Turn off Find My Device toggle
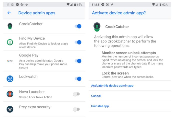The height and width of the screenshot is (124, 174). tap(78, 42)
